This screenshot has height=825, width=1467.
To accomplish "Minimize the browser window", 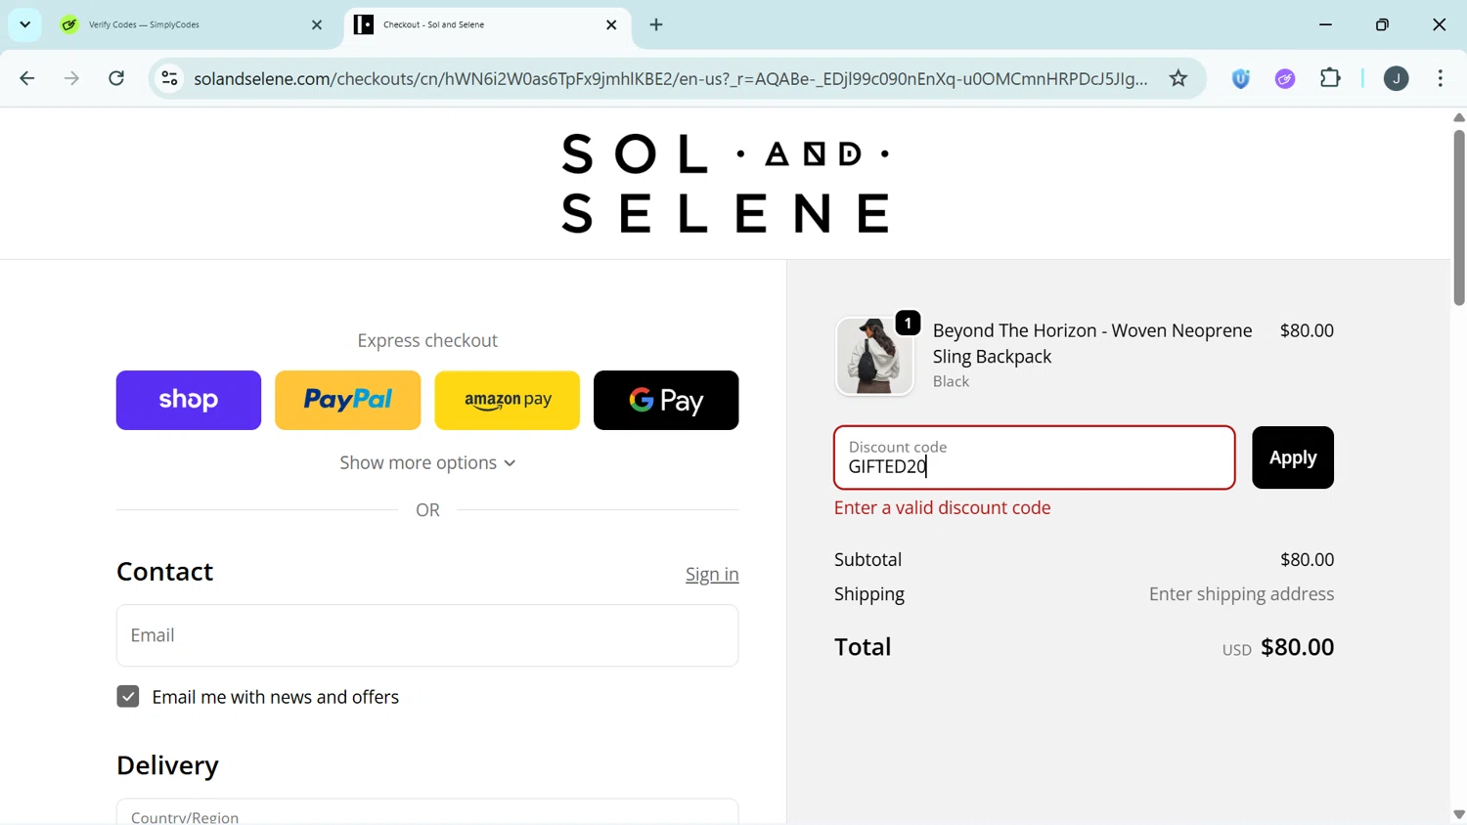I will (1325, 24).
